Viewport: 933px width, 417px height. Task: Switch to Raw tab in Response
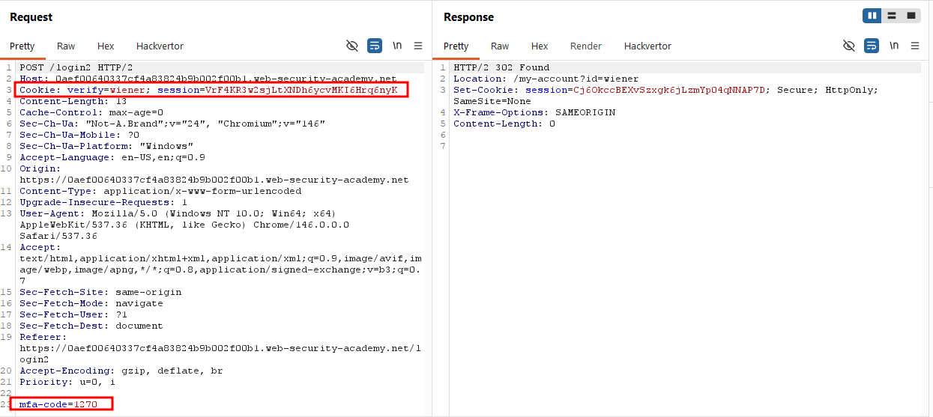pos(500,46)
